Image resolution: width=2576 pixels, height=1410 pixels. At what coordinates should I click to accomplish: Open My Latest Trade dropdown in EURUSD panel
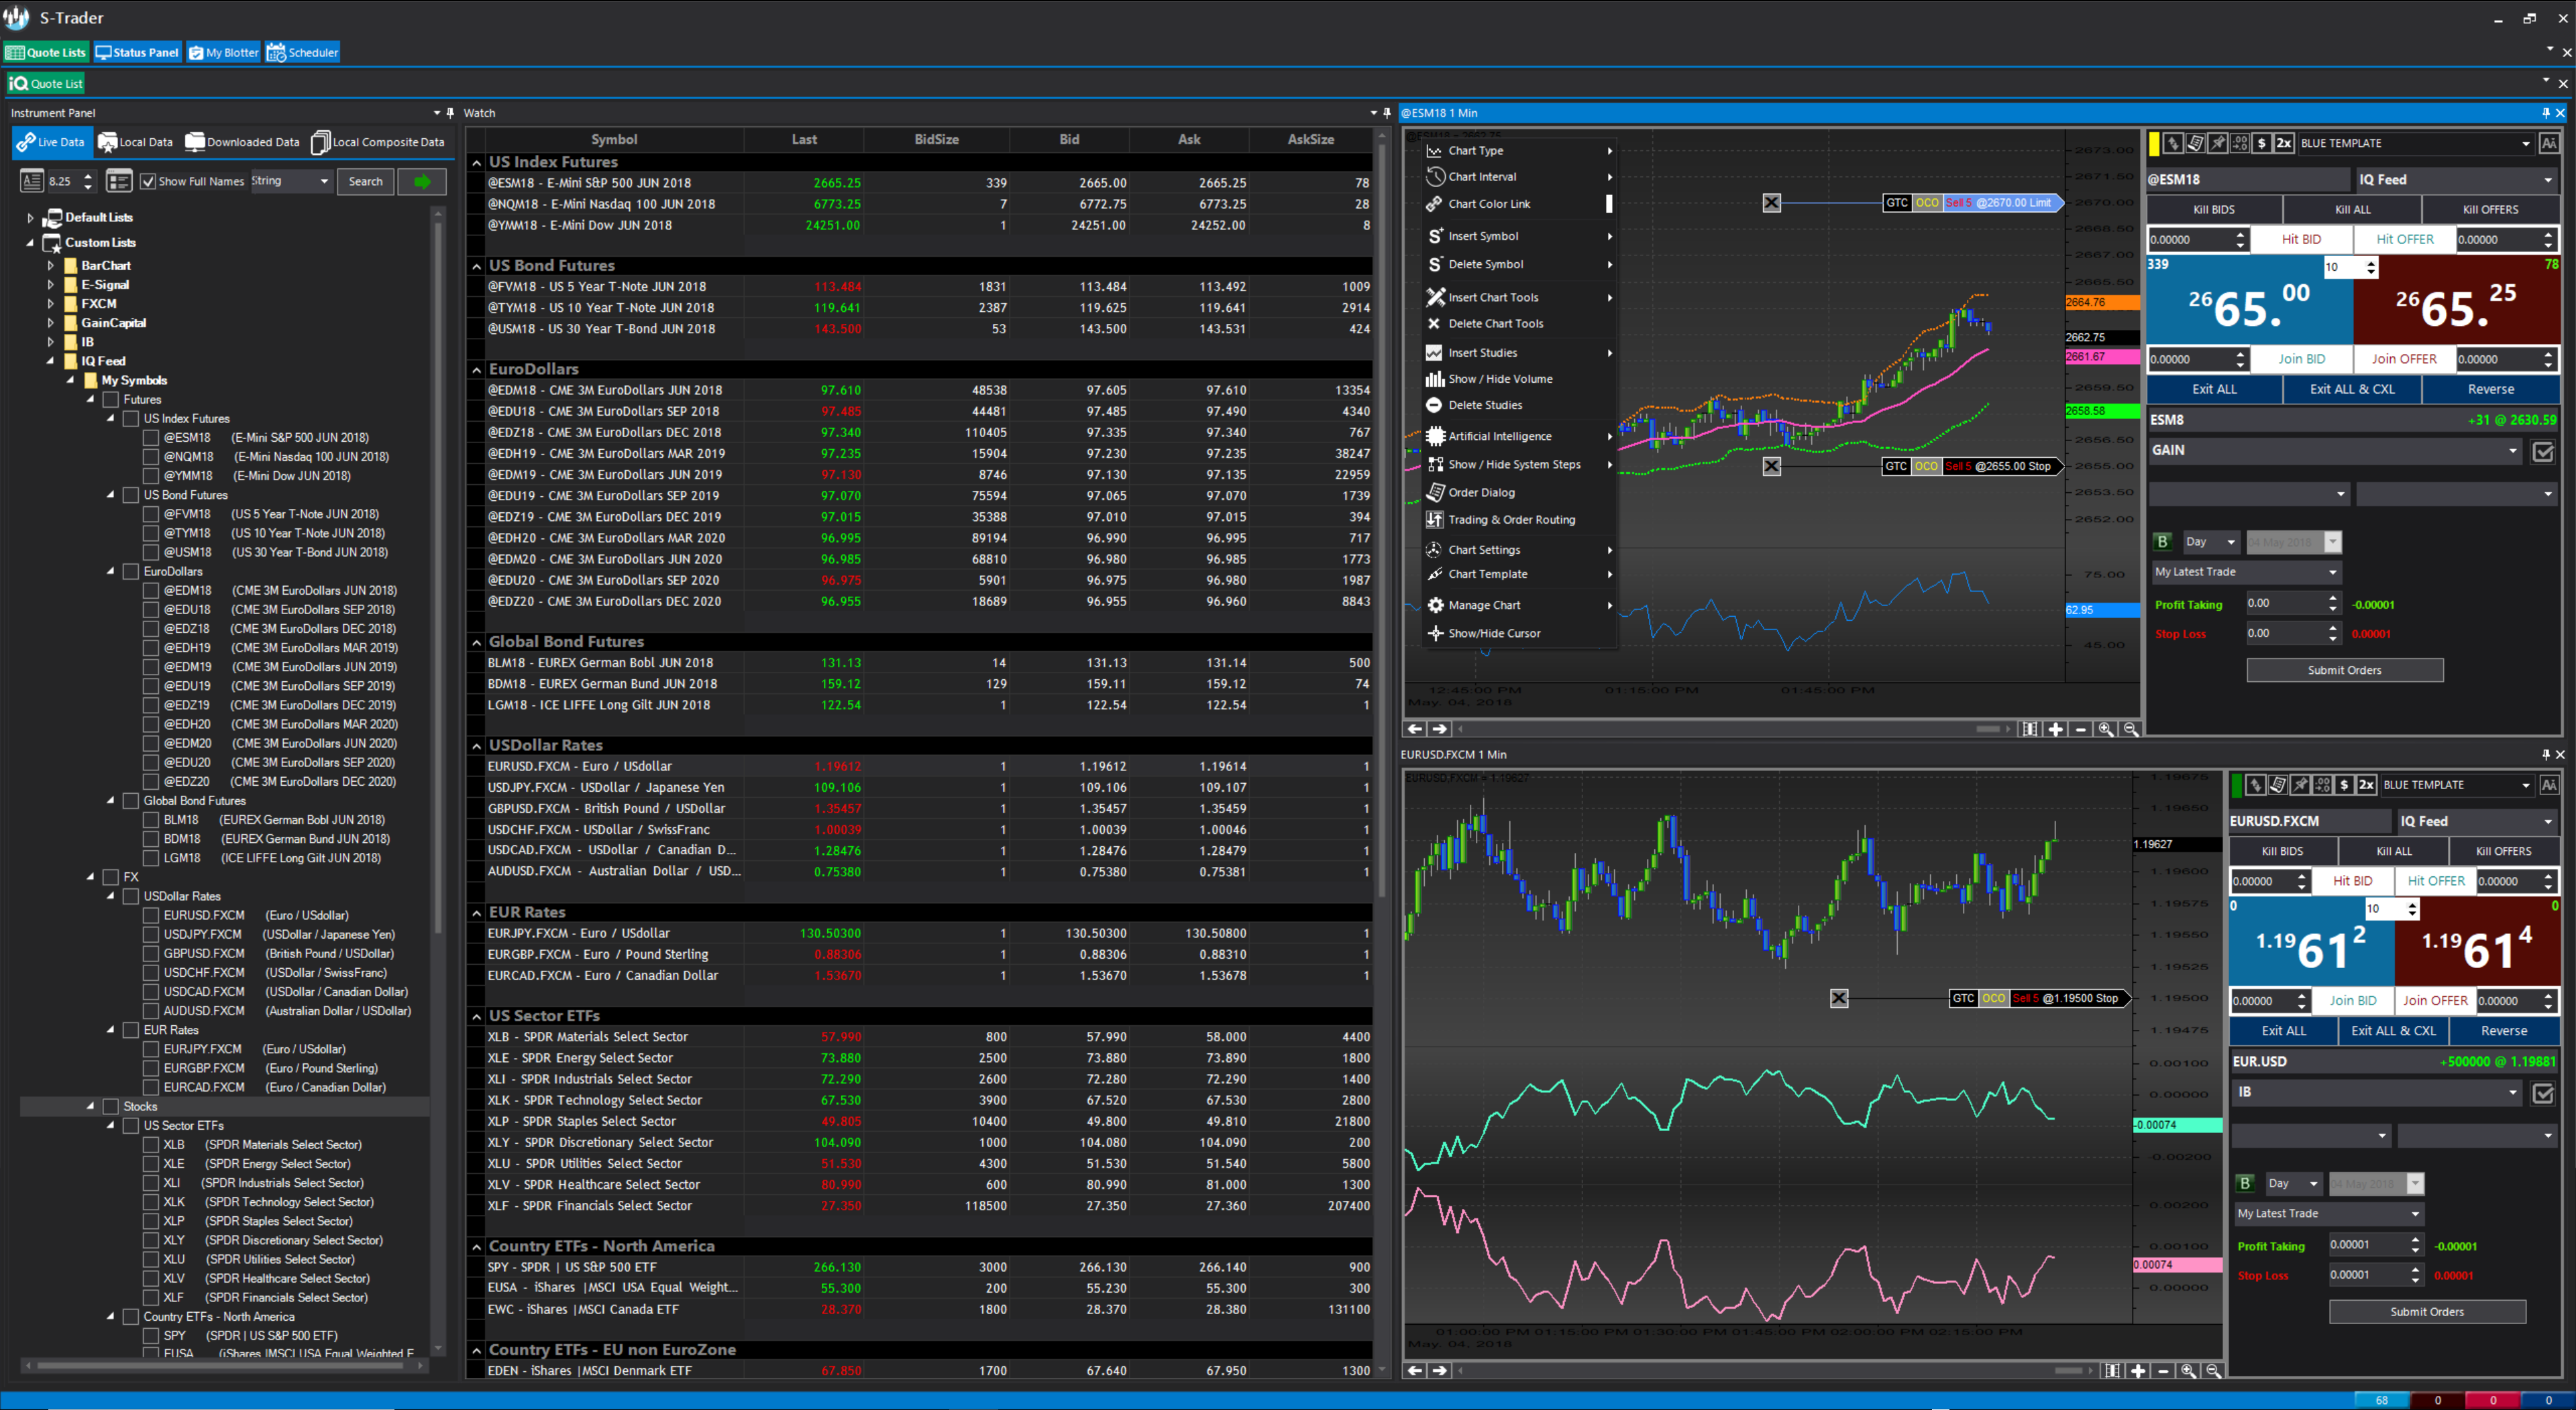click(2329, 1213)
